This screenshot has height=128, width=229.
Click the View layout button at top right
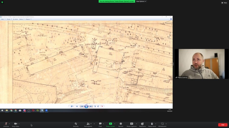[224, 3]
